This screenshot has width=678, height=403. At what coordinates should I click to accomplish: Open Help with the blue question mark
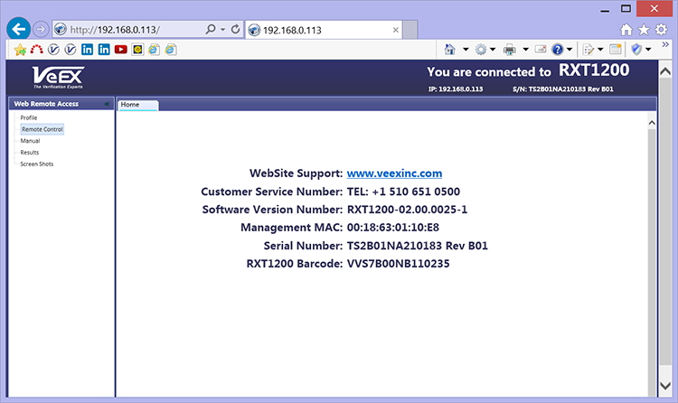point(558,50)
